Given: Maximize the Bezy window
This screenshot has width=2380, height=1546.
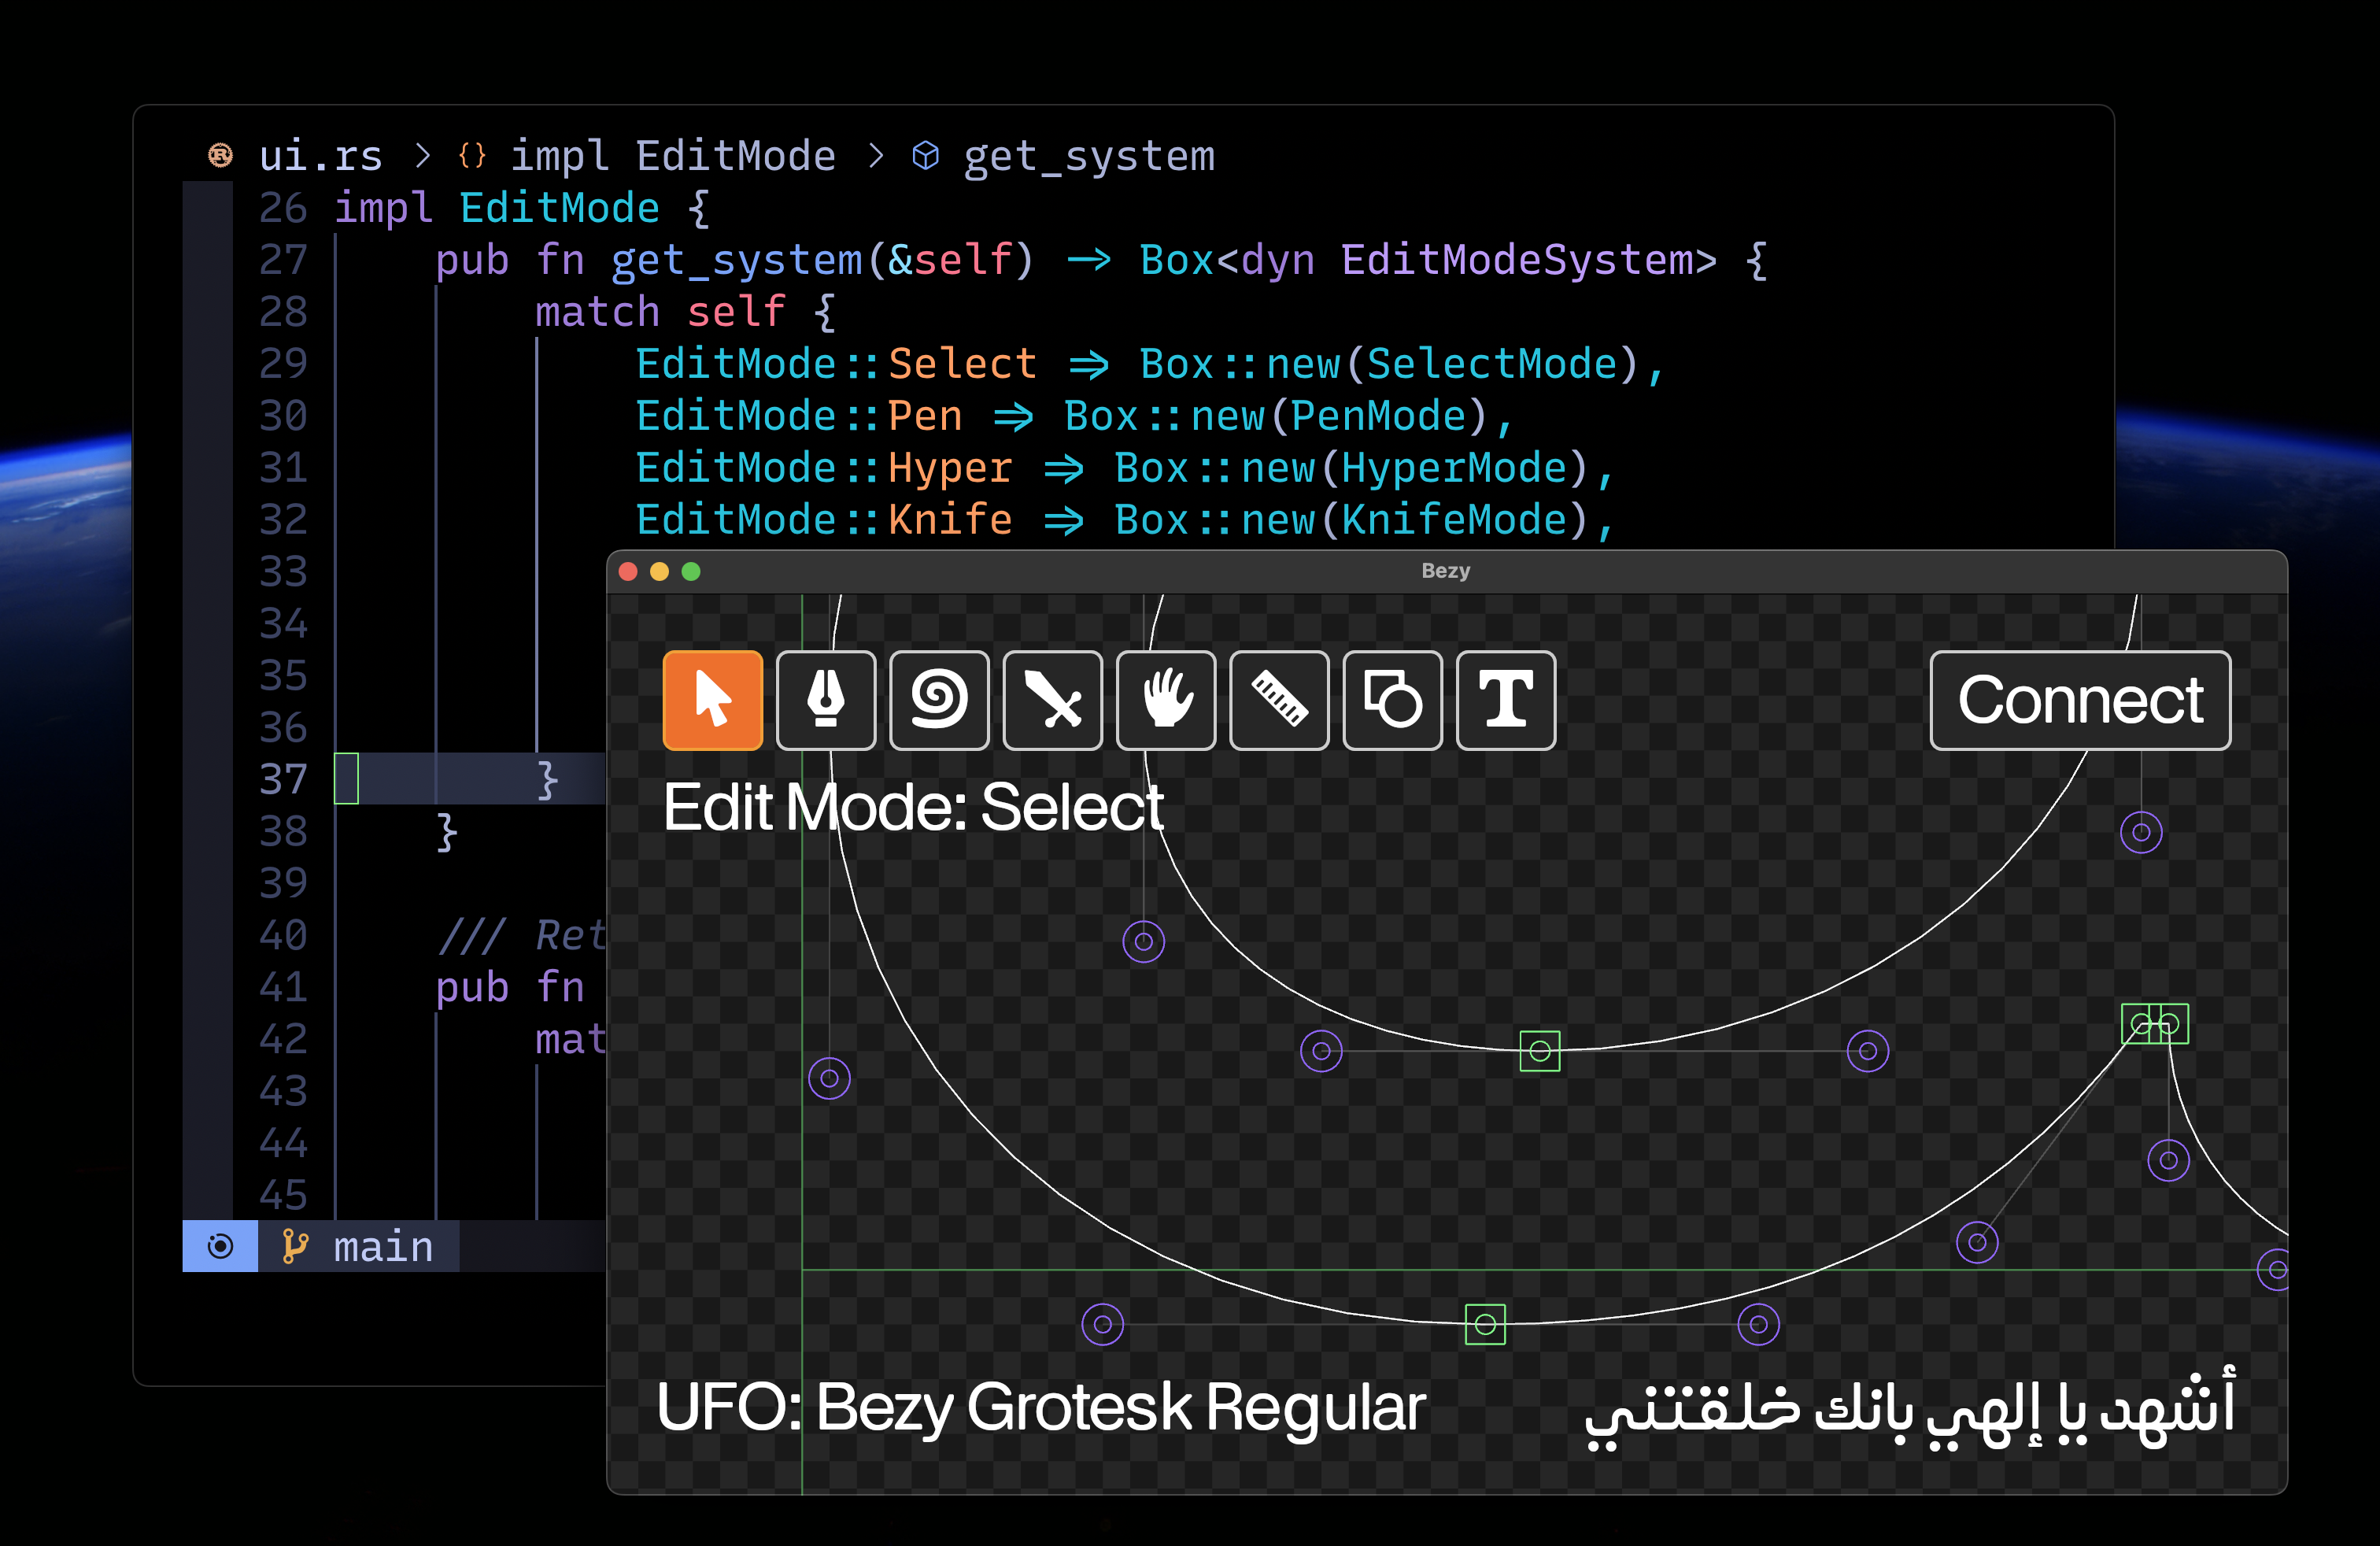Looking at the screenshot, I should click(691, 571).
